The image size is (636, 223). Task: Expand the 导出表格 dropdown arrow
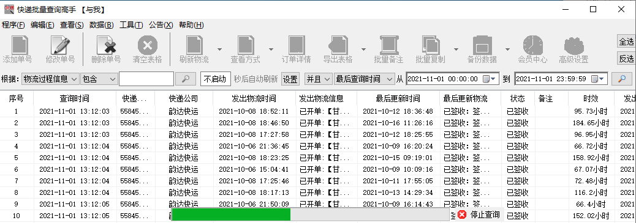363,49
